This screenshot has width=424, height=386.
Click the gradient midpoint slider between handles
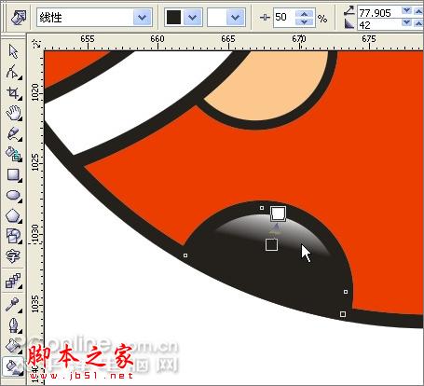(x=275, y=229)
